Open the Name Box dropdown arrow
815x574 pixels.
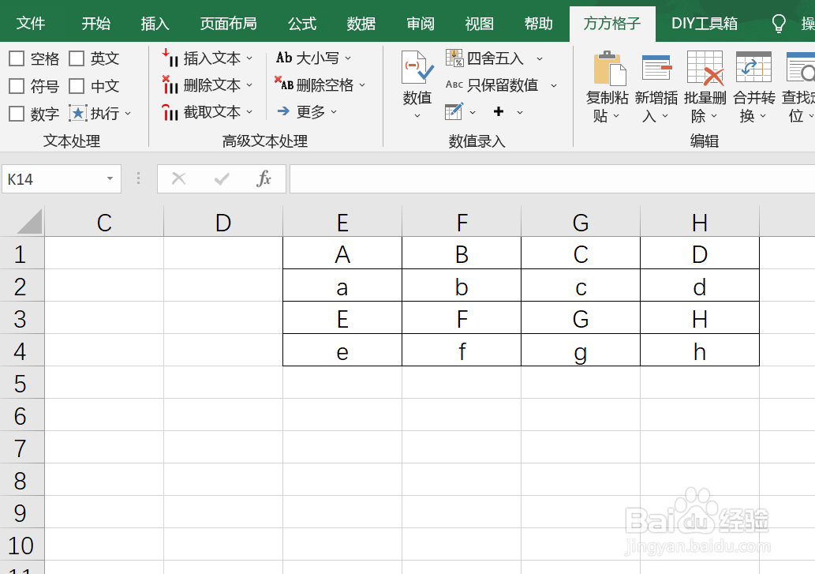(x=110, y=179)
